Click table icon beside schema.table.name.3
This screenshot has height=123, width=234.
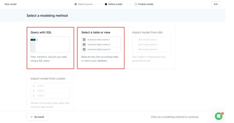[84, 49]
